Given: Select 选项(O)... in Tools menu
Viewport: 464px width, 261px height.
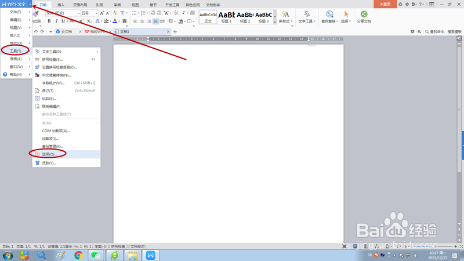Looking at the screenshot, I should [66, 154].
